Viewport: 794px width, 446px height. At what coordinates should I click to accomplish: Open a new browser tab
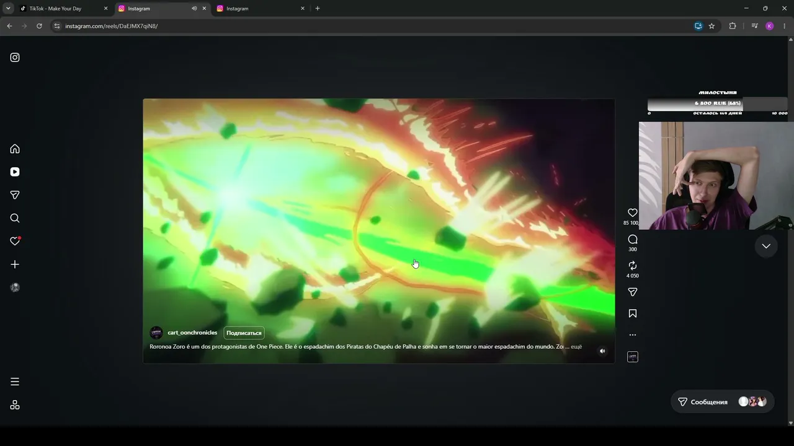click(318, 9)
